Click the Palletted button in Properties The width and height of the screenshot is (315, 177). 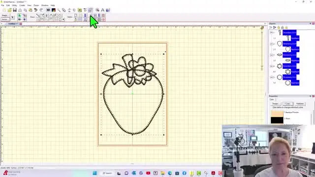(x=300, y=104)
